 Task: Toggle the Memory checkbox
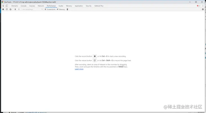tap(57, 9)
